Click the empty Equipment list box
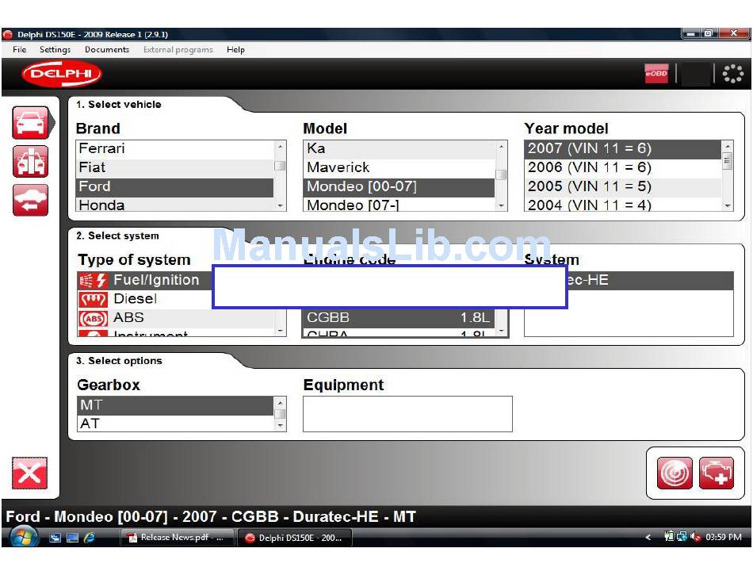The width and height of the screenshot is (753, 575). (407, 414)
